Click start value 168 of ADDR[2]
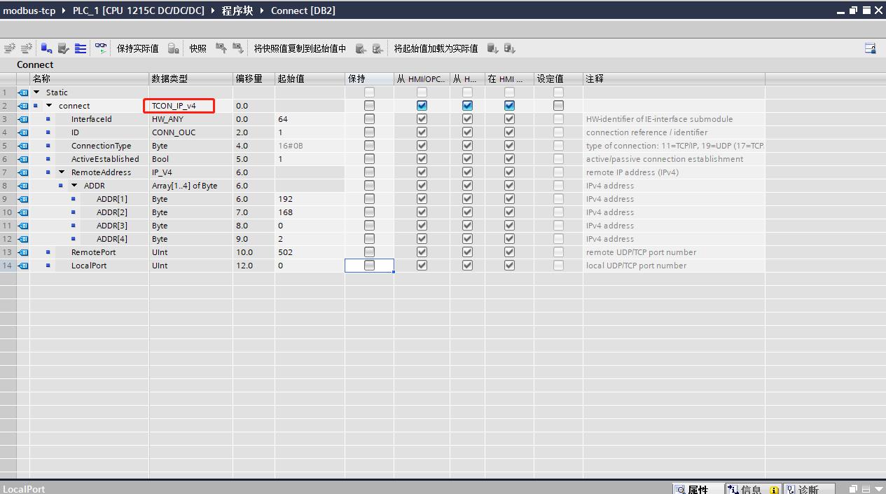Screen dimensions: 886x494 tap(310, 212)
